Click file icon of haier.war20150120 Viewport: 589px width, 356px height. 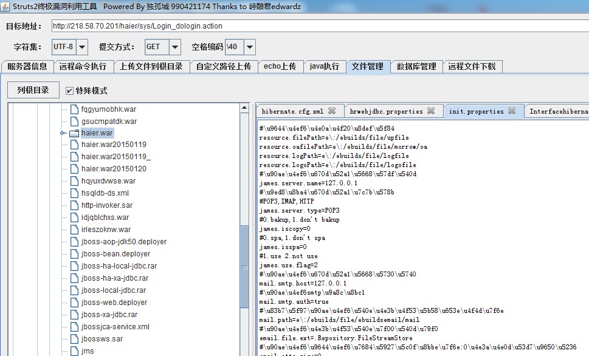[74, 169]
